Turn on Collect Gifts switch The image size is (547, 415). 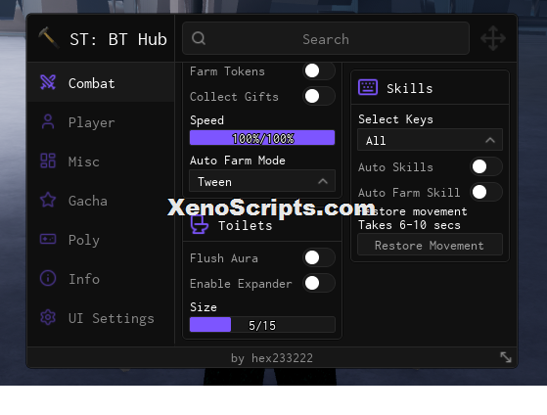pos(319,96)
